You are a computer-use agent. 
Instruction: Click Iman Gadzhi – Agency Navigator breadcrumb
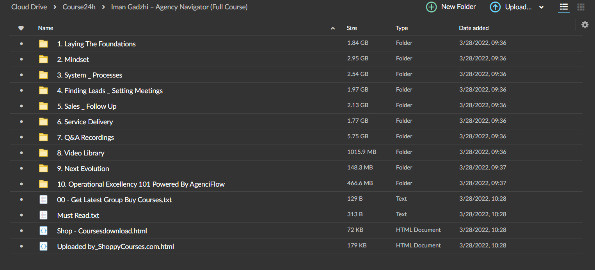pos(179,7)
